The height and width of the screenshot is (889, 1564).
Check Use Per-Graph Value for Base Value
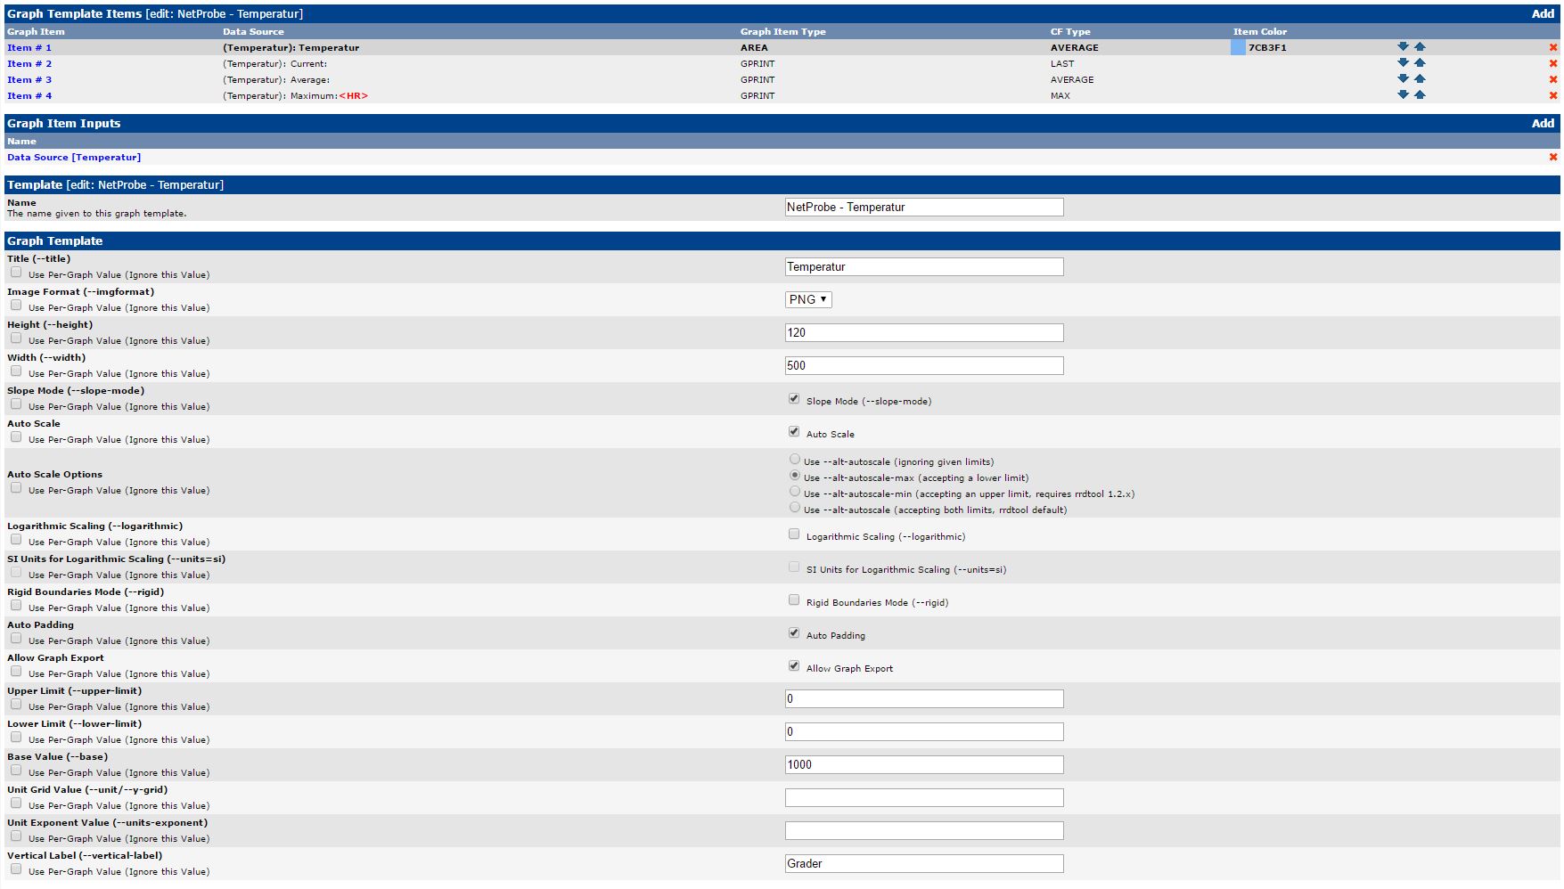pos(16,771)
